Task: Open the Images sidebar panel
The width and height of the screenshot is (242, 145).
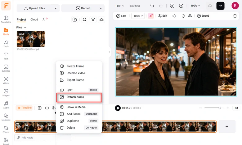Action: pyautogui.click(x=6, y=93)
